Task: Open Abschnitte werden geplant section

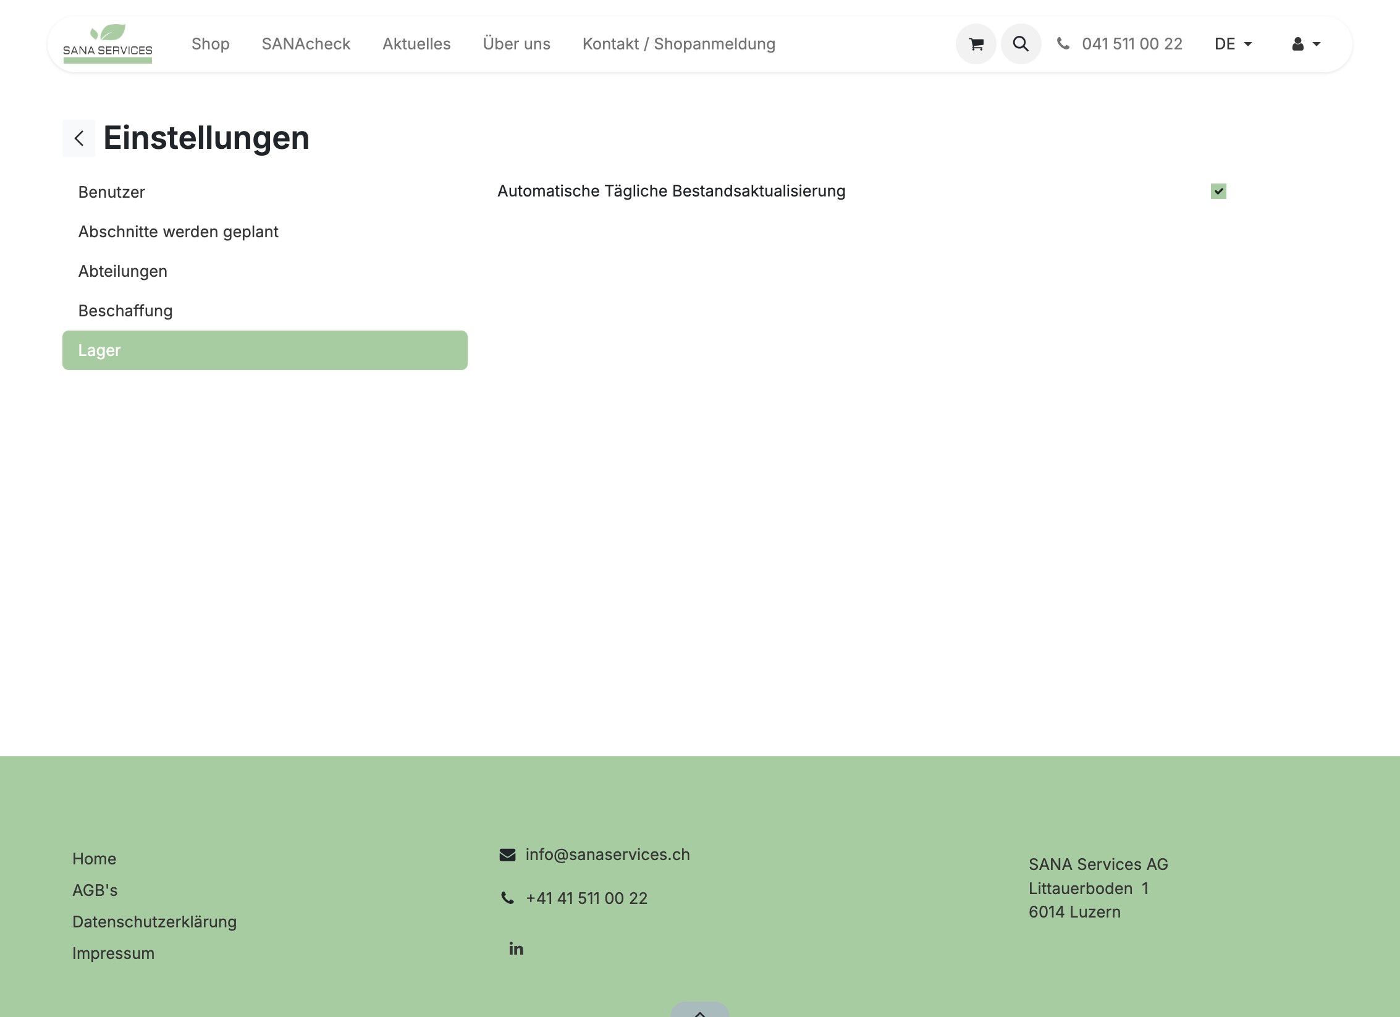Action: tap(178, 232)
